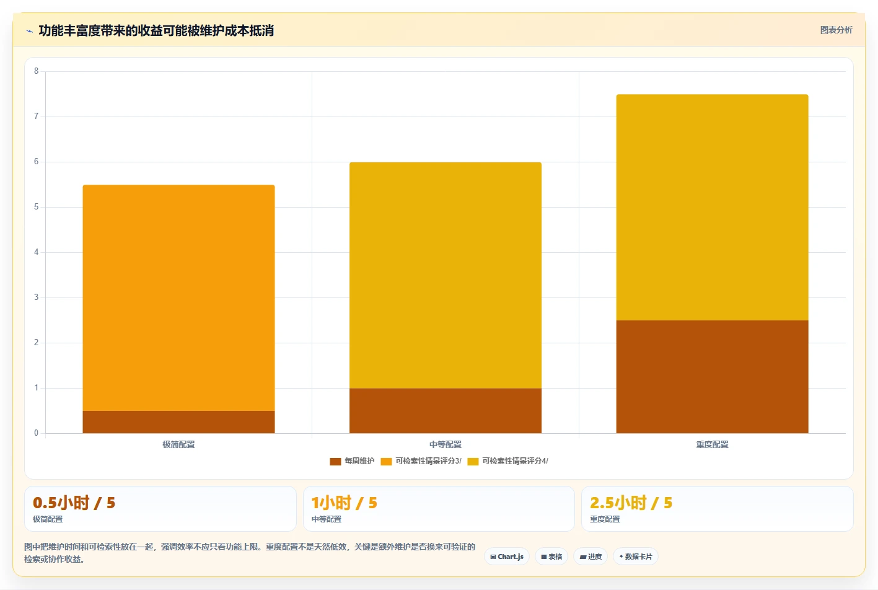This screenshot has height=590, width=878.
Task: Click the 数据卡片 tag chip
Action: 636,557
